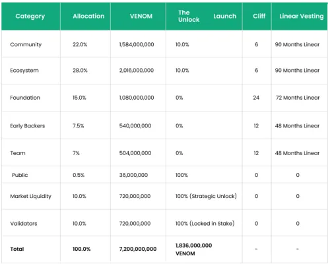Click the '28.0%' allocation value

pyautogui.click(x=80, y=71)
